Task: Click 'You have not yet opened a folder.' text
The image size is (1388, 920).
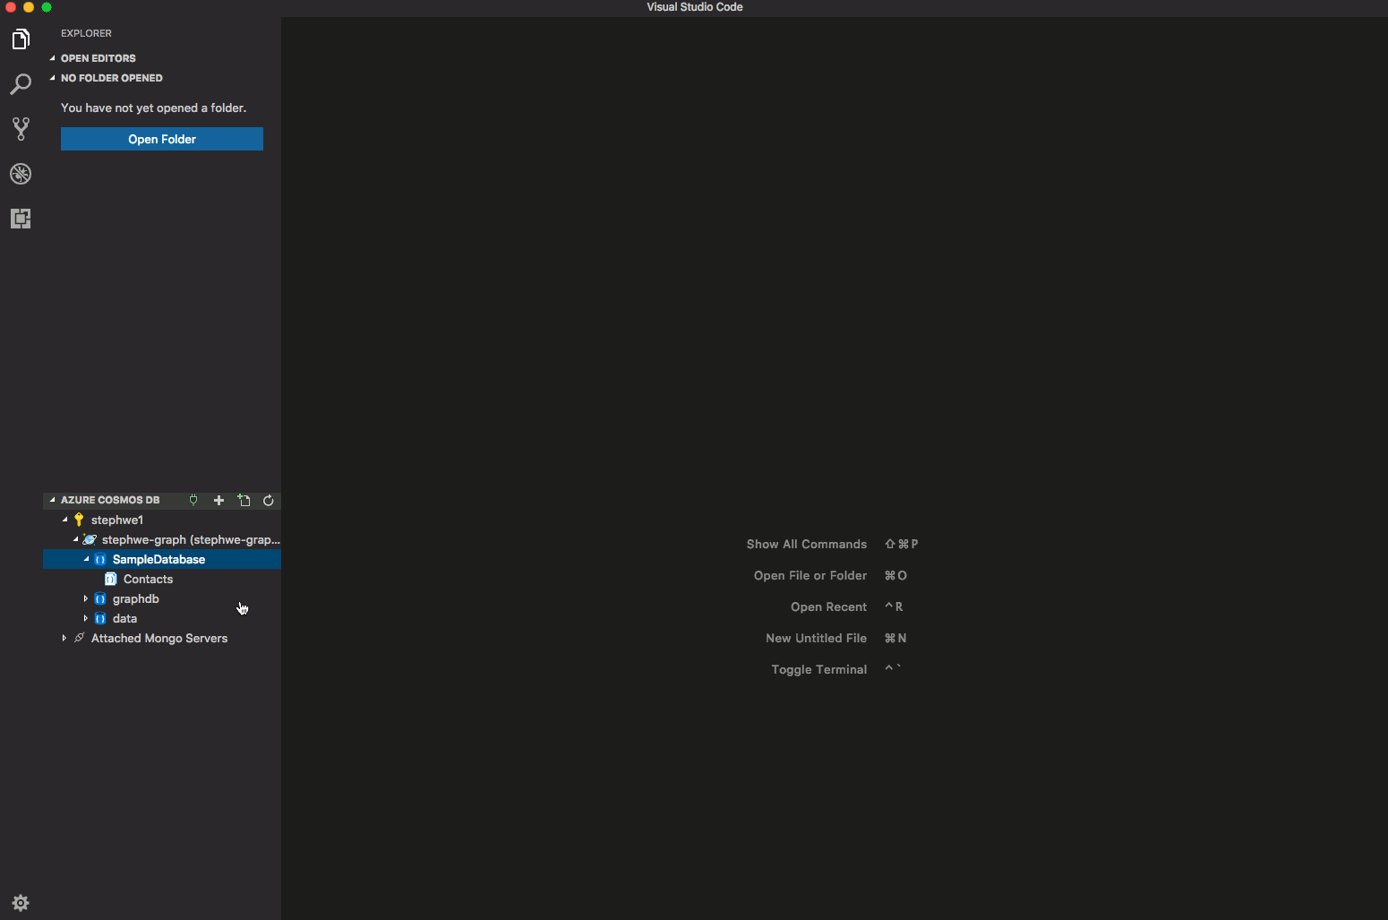Action: click(x=153, y=107)
